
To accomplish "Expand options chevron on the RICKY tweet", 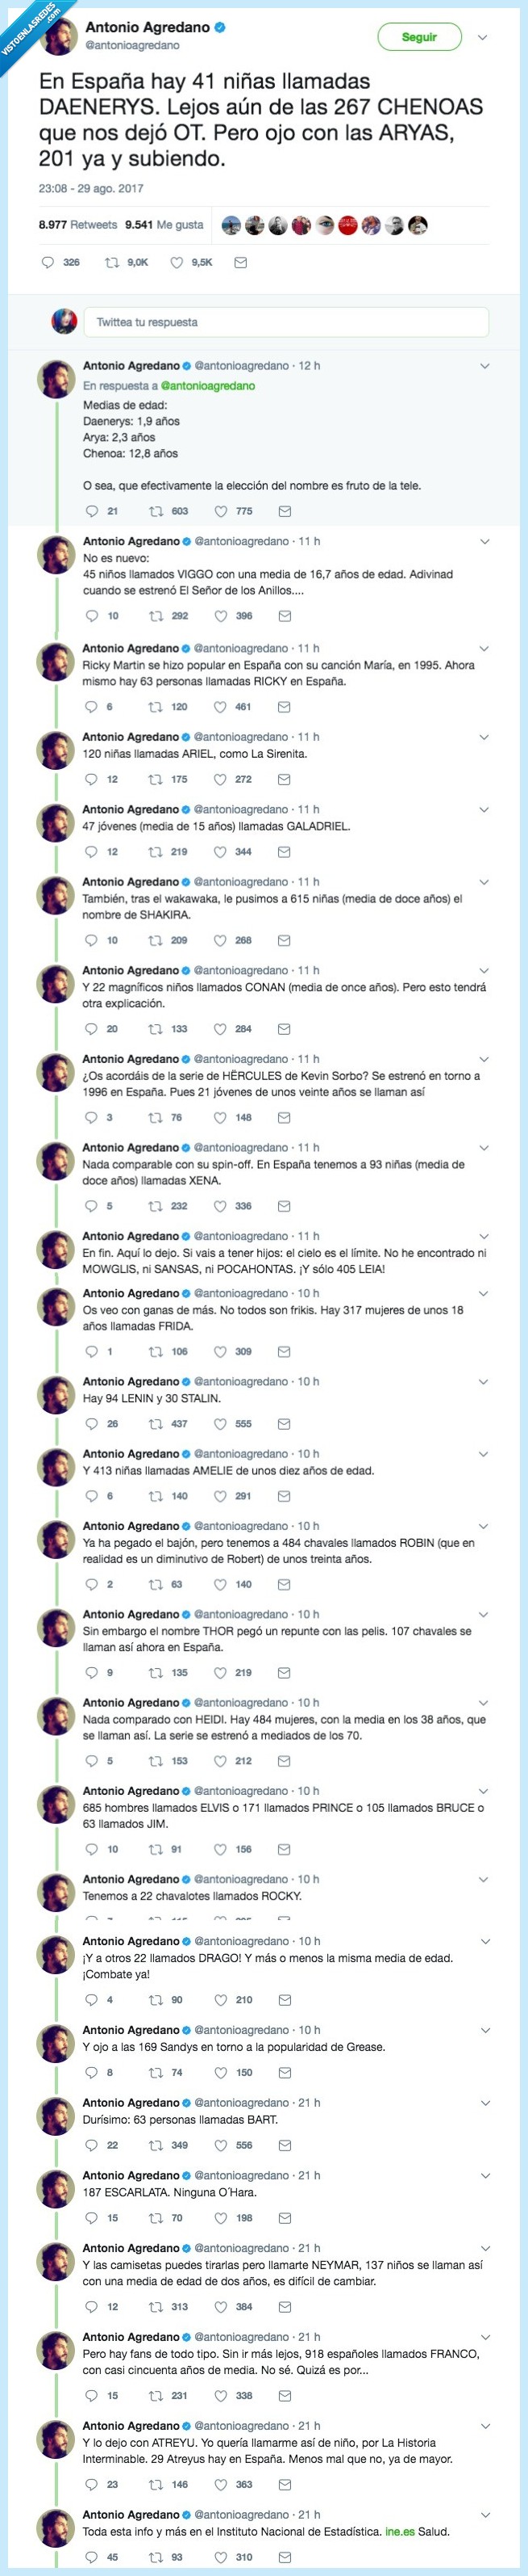I will [485, 649].
